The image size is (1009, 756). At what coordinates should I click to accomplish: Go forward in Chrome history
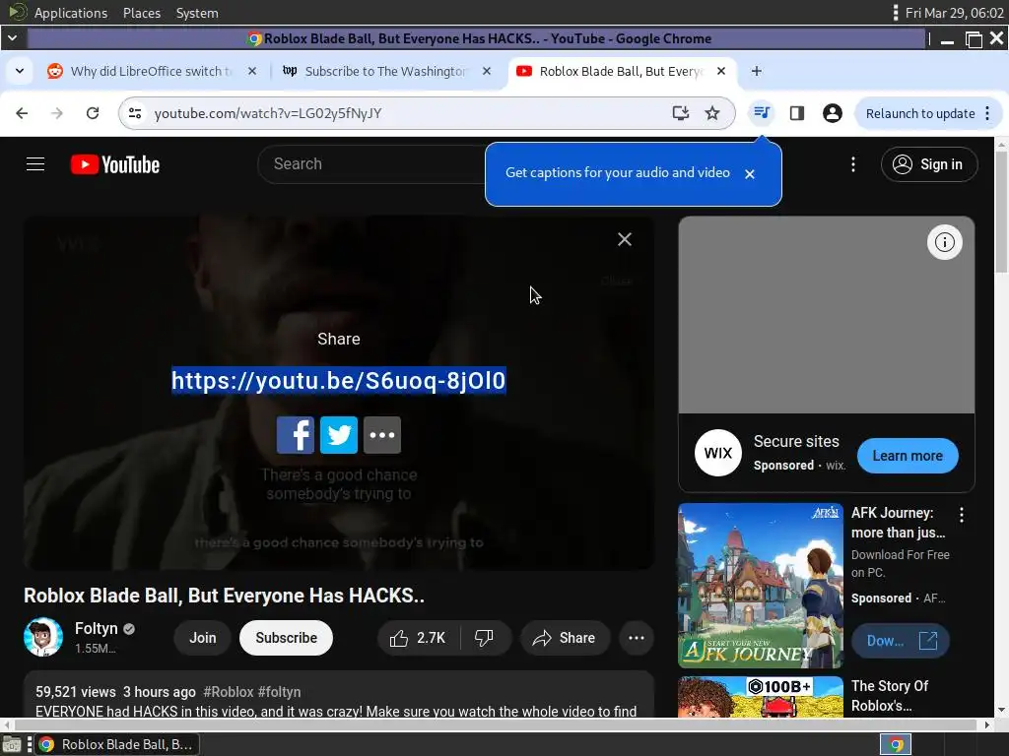[x=57, y=113]
